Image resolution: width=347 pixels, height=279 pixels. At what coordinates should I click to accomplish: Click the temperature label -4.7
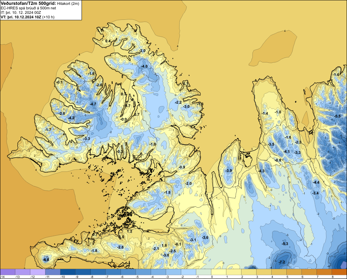pos(93,104)
